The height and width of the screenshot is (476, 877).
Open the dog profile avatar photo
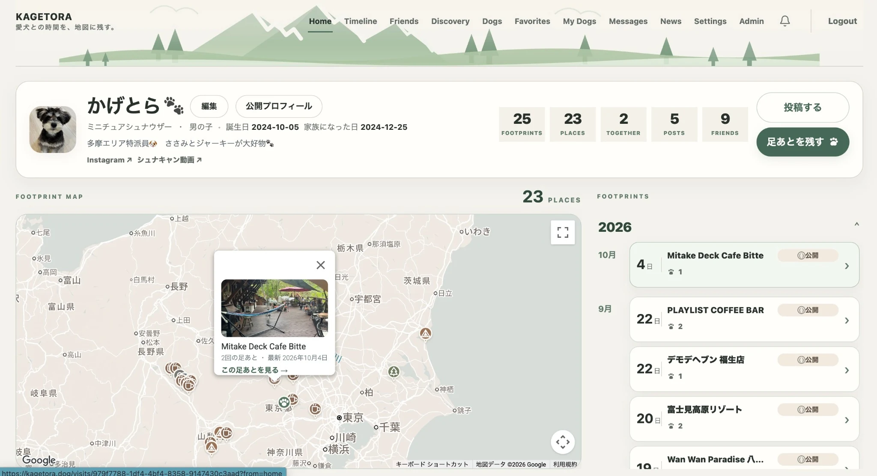click(x=53, y=129)
